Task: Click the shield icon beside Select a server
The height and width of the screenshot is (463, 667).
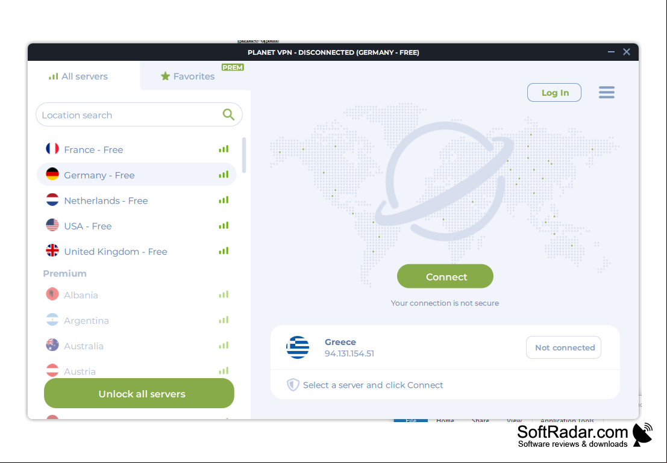Action: [293, 385]
